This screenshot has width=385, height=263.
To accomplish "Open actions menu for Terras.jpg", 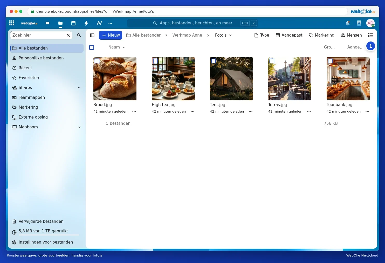I will tap(309, 111).
